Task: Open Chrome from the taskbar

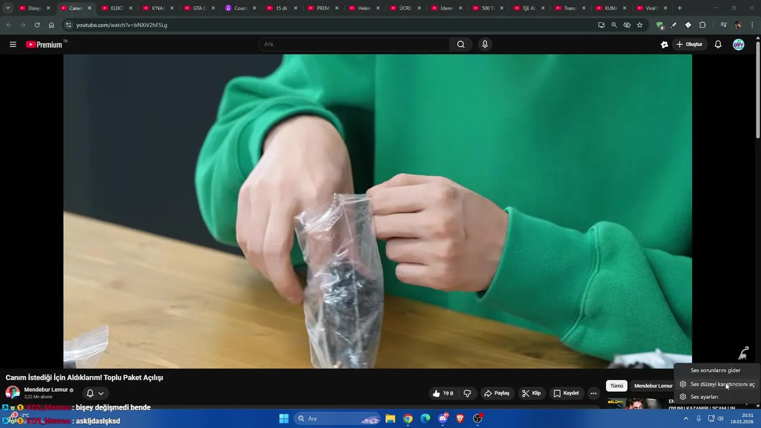Action: [408, 418]
